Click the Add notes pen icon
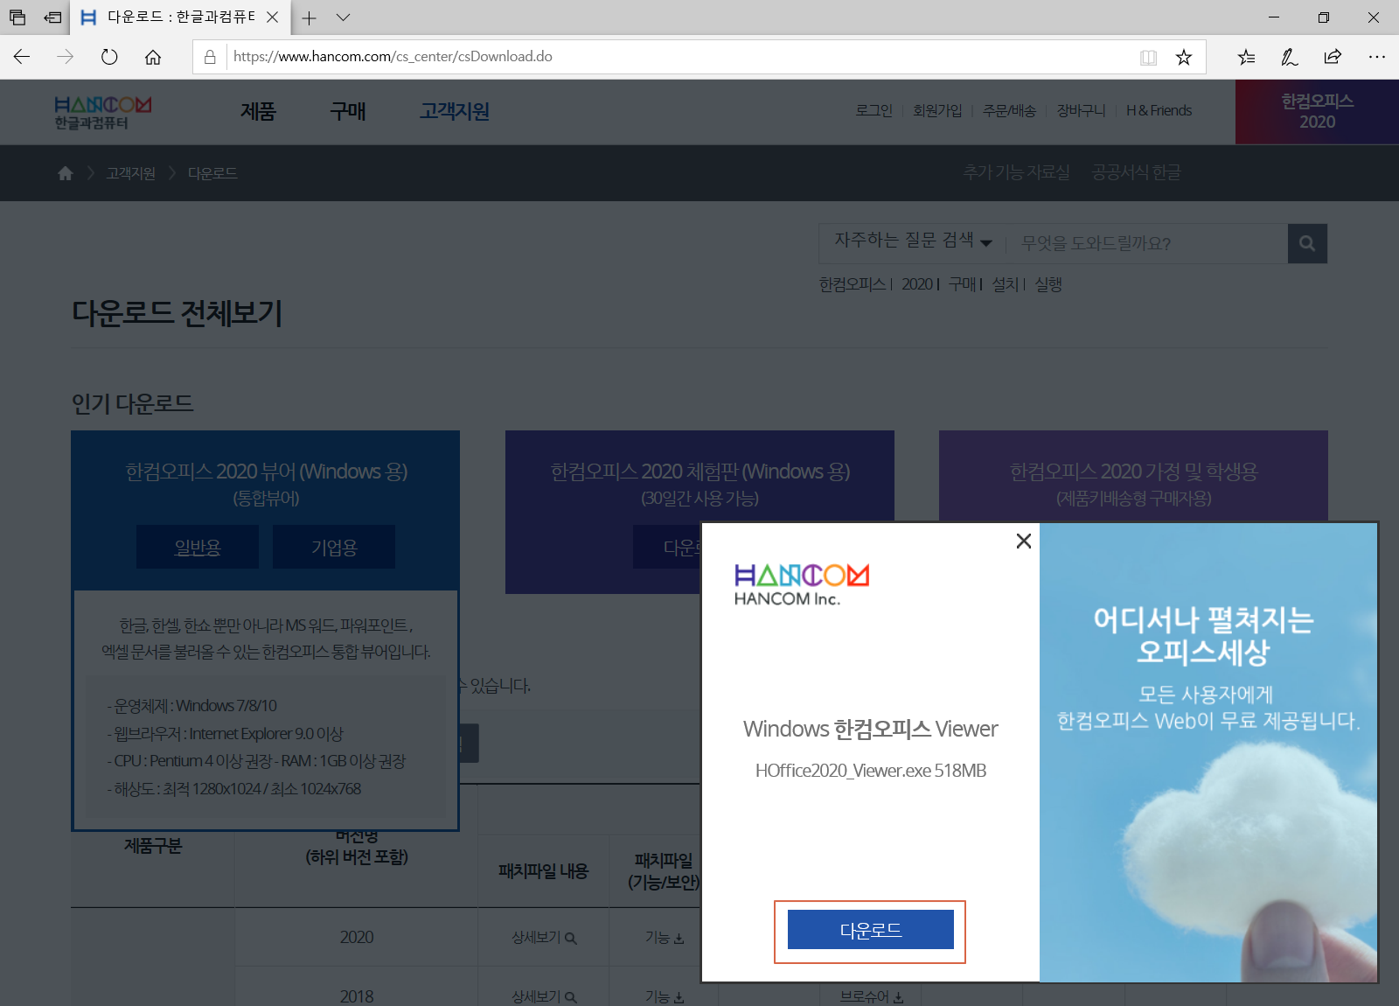Screen dimensions: 1399x1006 click(x=1290, y=57)
